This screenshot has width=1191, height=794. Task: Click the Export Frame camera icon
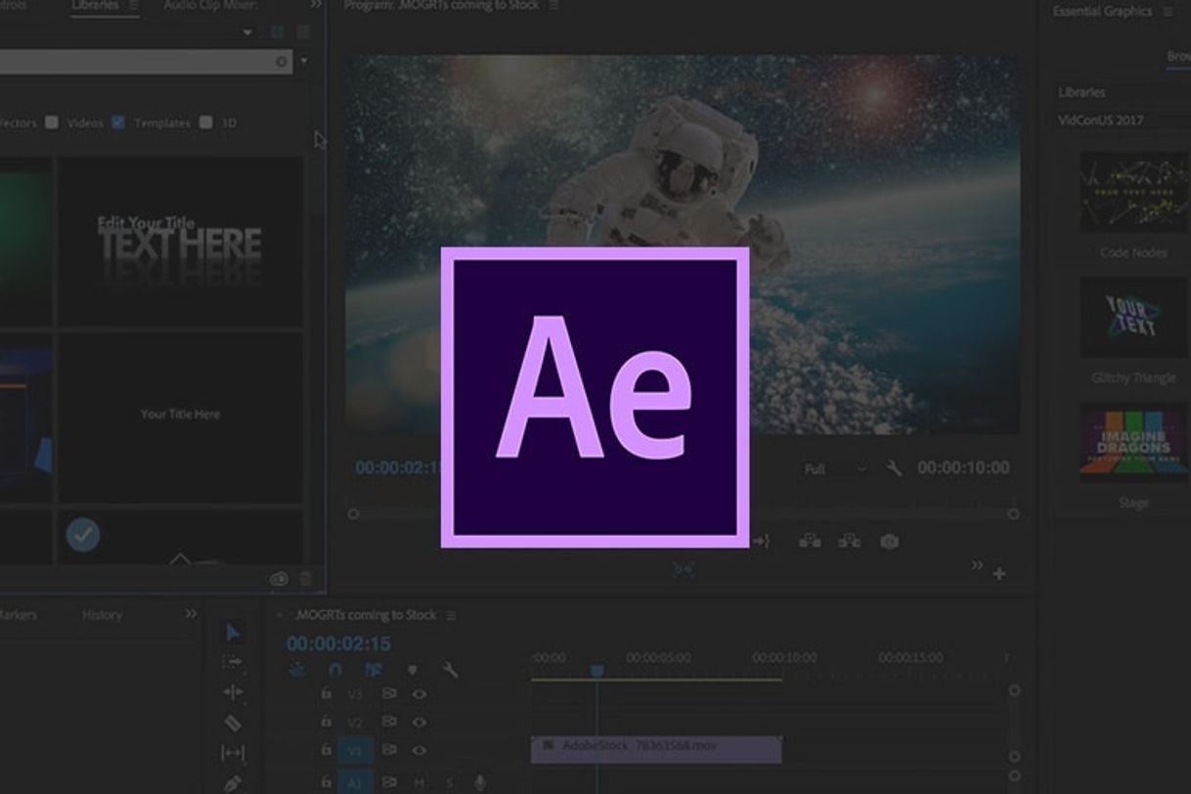click(890, 542)
